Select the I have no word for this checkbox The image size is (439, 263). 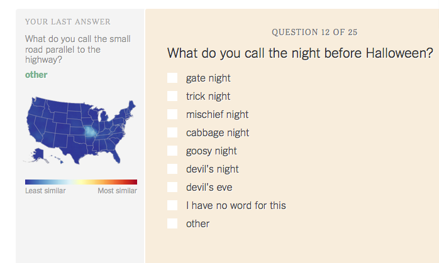click(172, 205)
